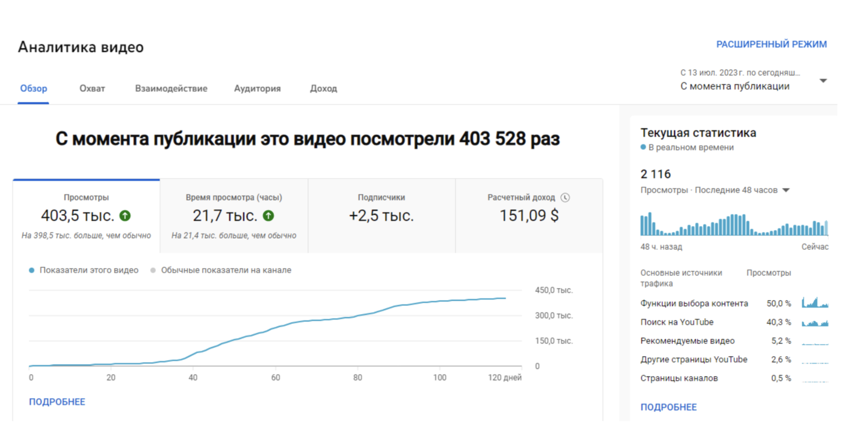Select the Подписчики metric card
The image size is (855, 430).
pyautogui.click(x=382, y=216)
